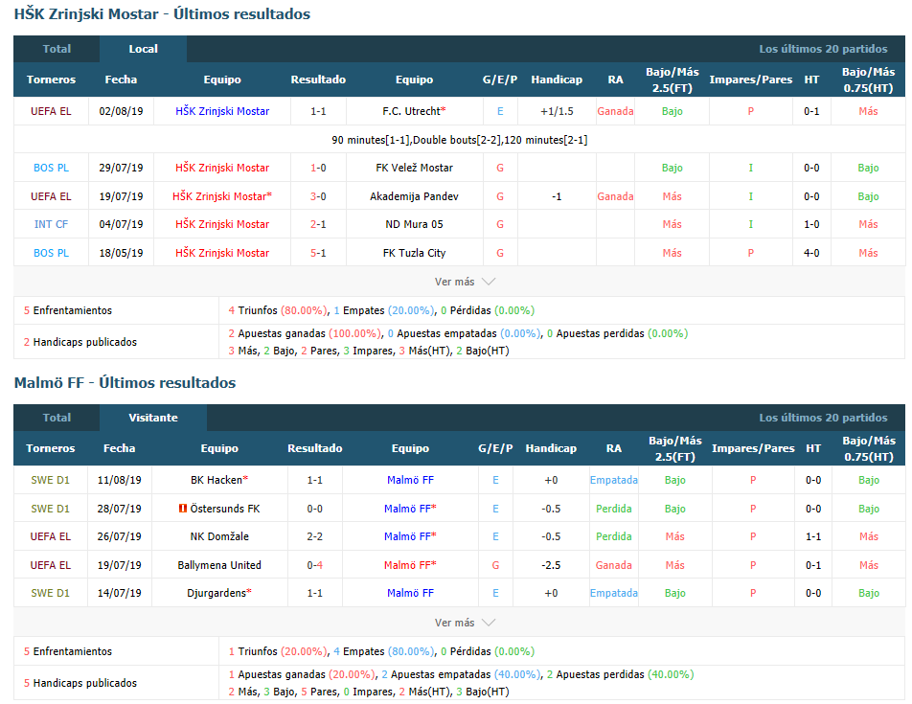The height and width of the screenshot is (704, 912).
Task: Click HŠK Zrinjski Mostar in the 29/07/19 row
Action: pos(222,168)
